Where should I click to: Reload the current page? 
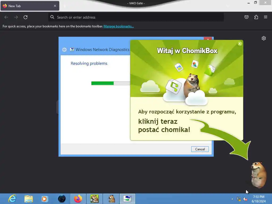pyautogui.click(x=25, y=17)
